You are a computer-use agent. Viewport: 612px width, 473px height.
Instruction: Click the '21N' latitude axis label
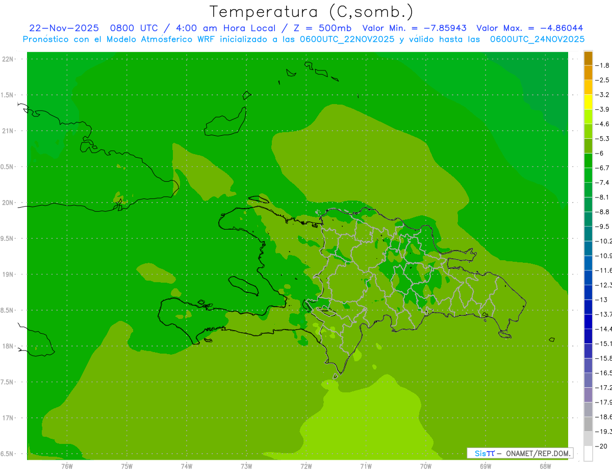pyautogui.click(x=8, y=131)
